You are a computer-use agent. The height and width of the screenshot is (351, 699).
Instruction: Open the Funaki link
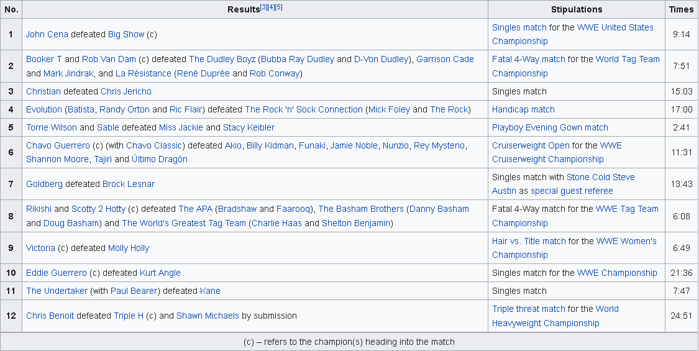(312, 145)
